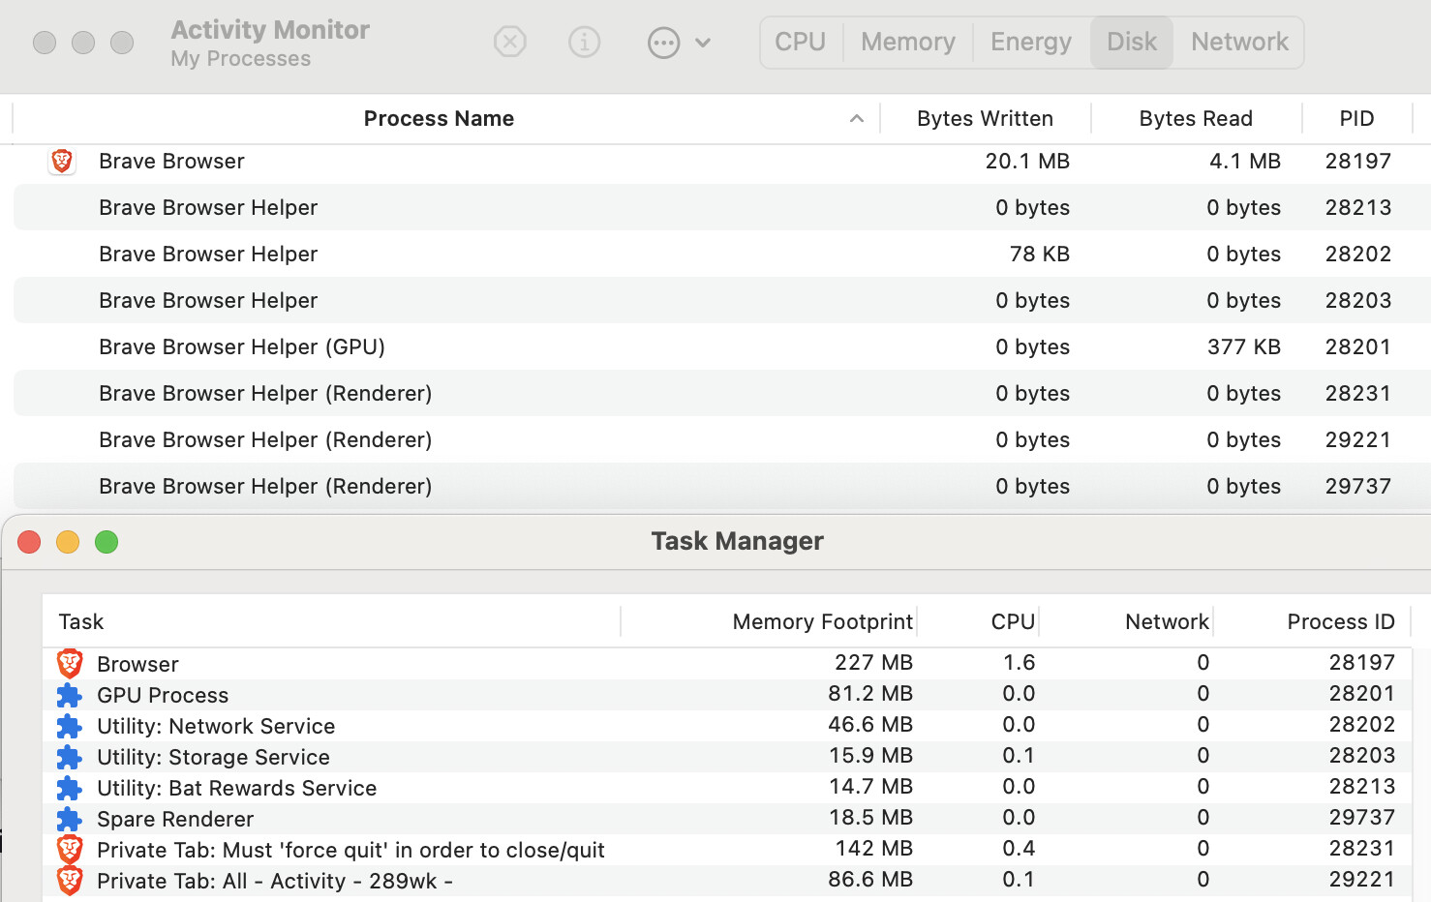The height and width of the screenshot is (902, 1431).
Task: Maximize Task Manager with the green button
Action: click(107, 542)
